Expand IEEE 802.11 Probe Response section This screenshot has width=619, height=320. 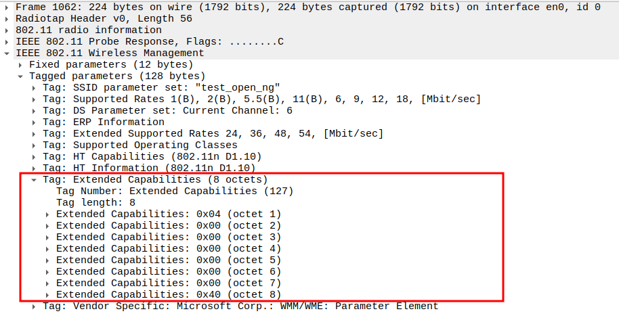click(7, 42)
